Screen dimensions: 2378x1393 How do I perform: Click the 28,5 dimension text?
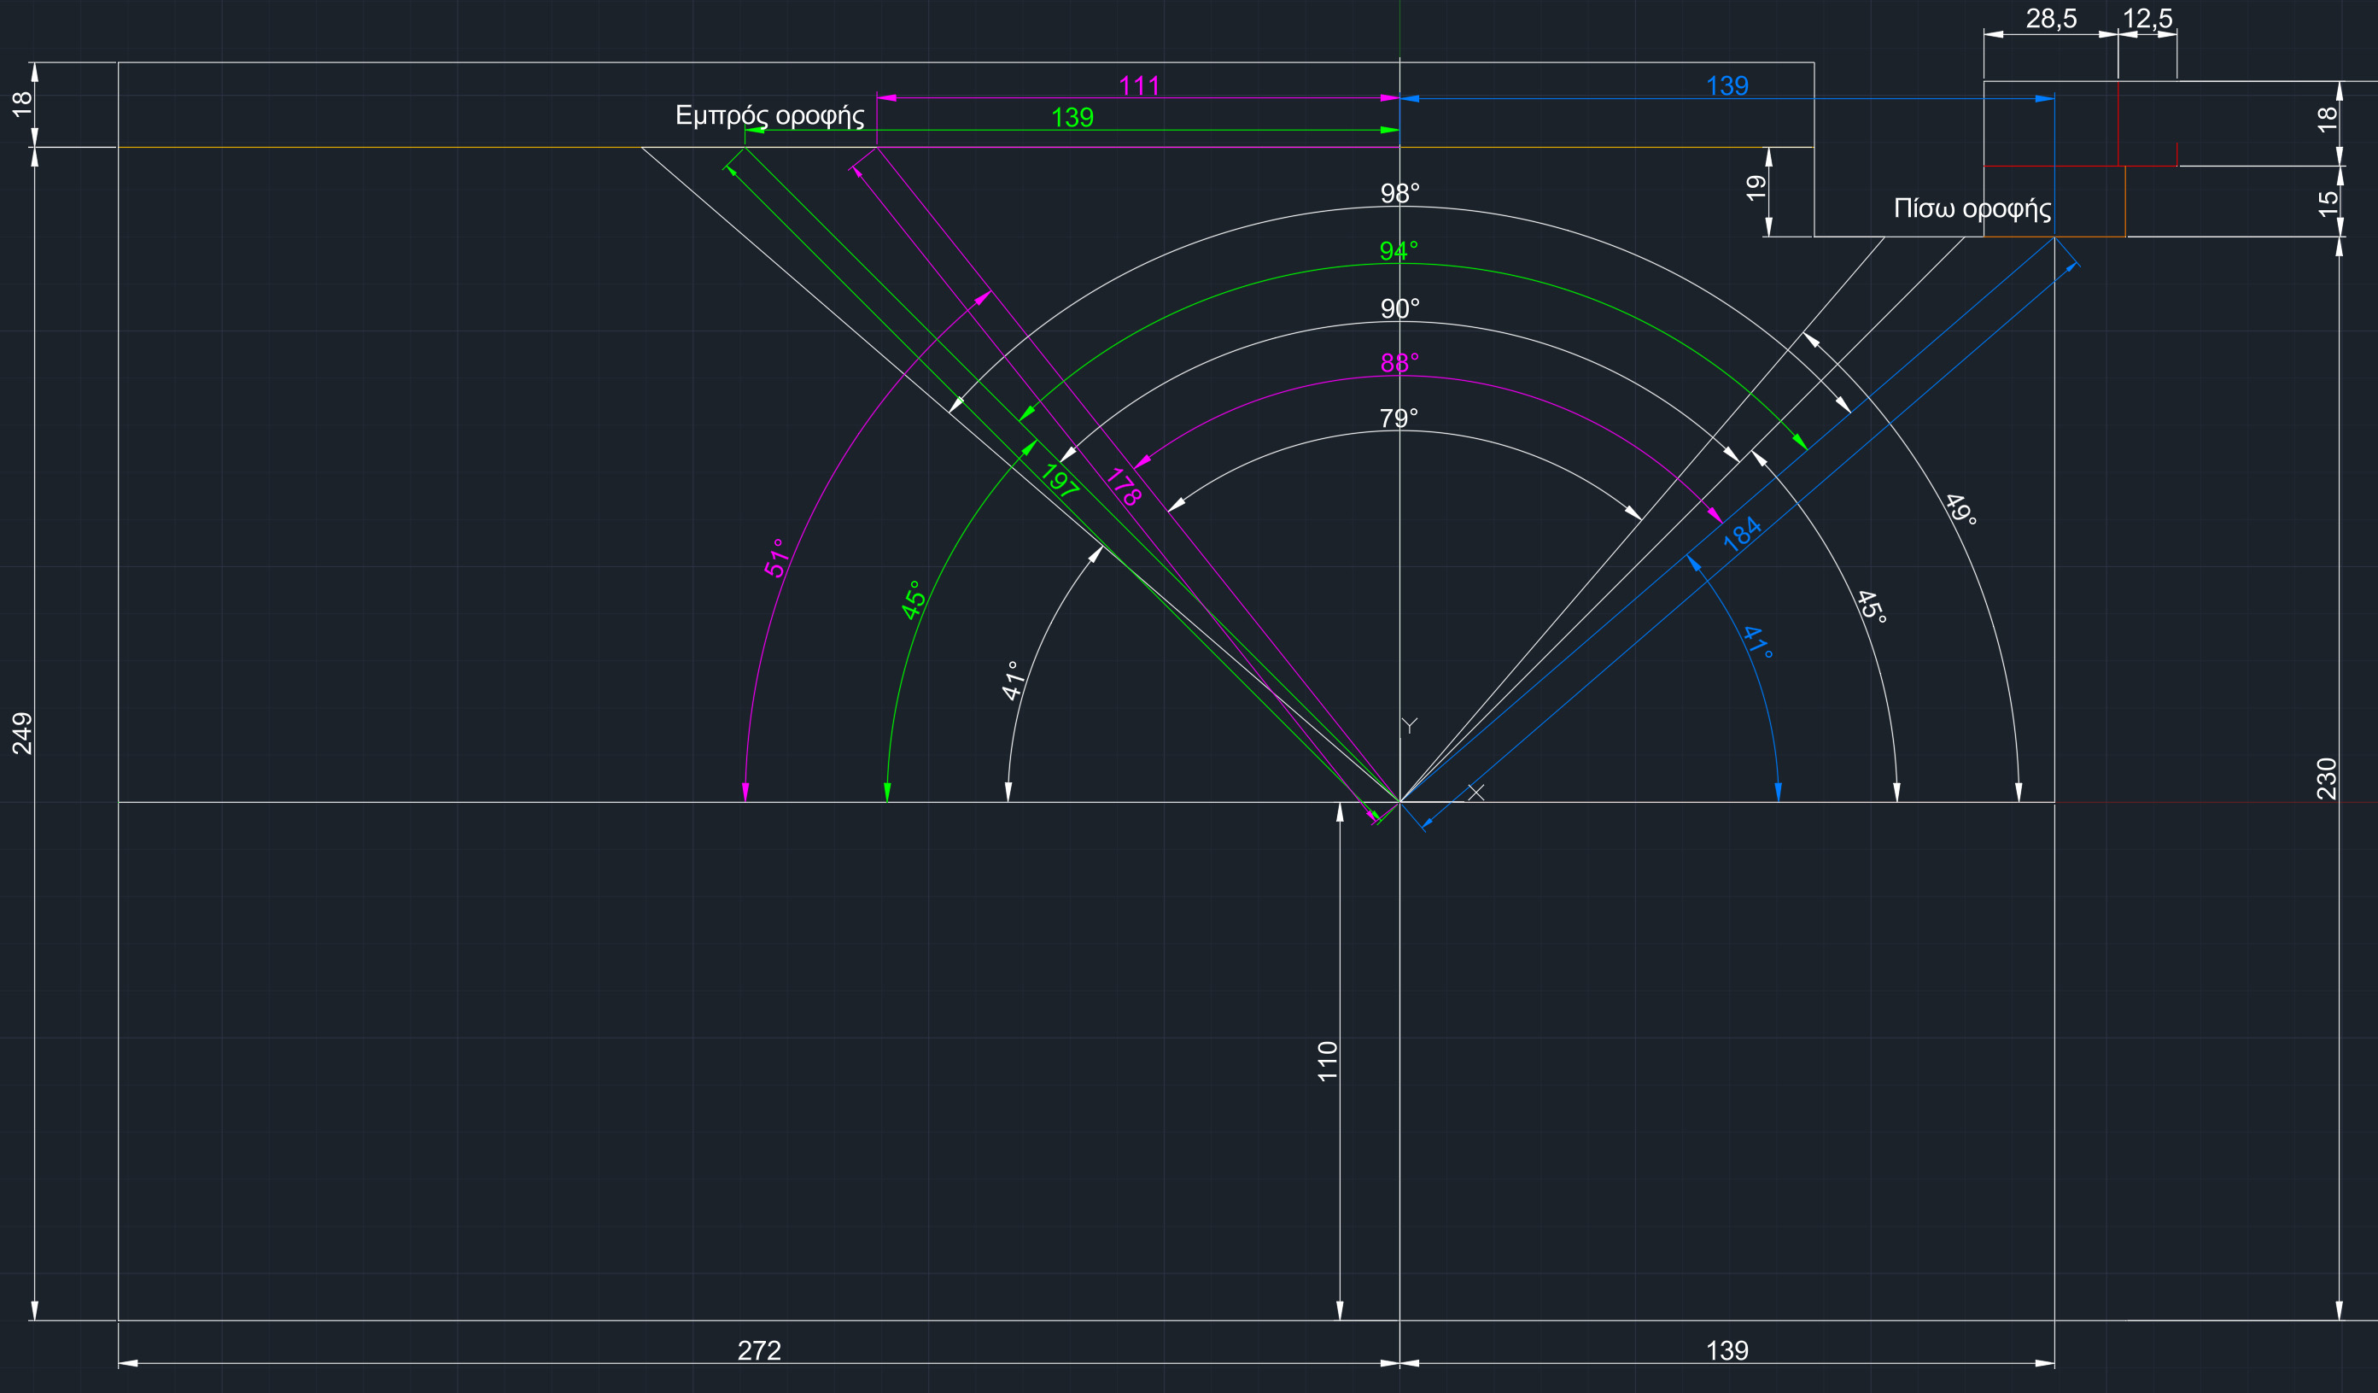2051,19
